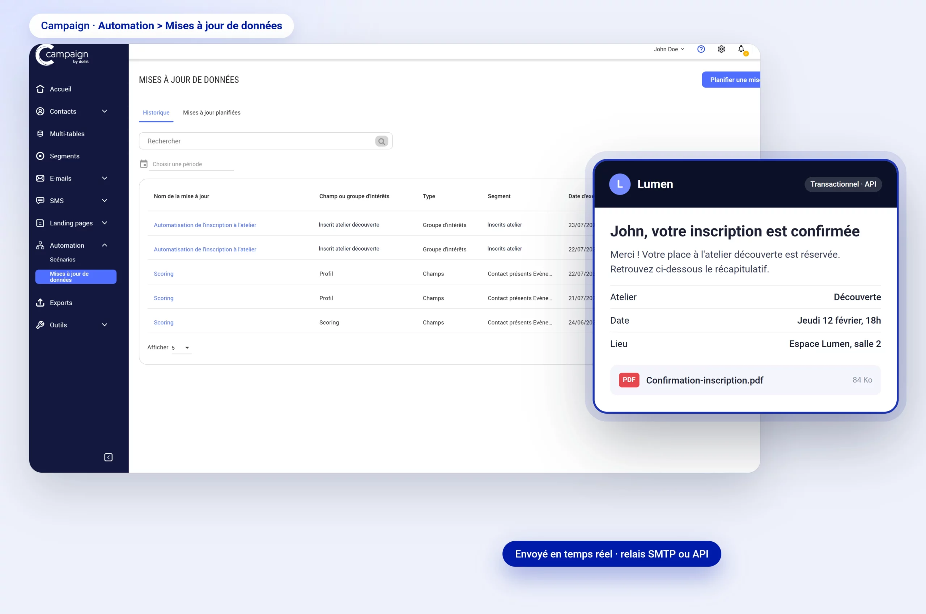Select Mises à jour de données menu item
Image resolution: width=926 pixels, height=614 pixels.
coord(76,277)
